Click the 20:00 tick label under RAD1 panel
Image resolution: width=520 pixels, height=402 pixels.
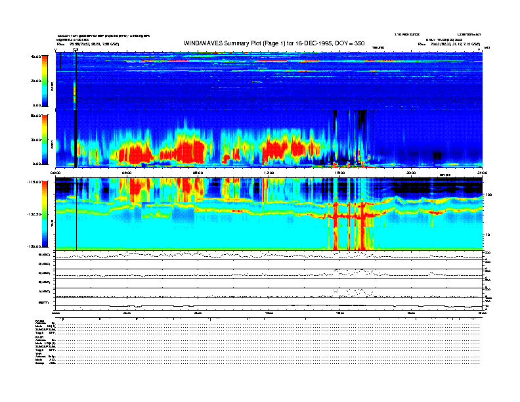pyautogui.click(x=411, y=173)
